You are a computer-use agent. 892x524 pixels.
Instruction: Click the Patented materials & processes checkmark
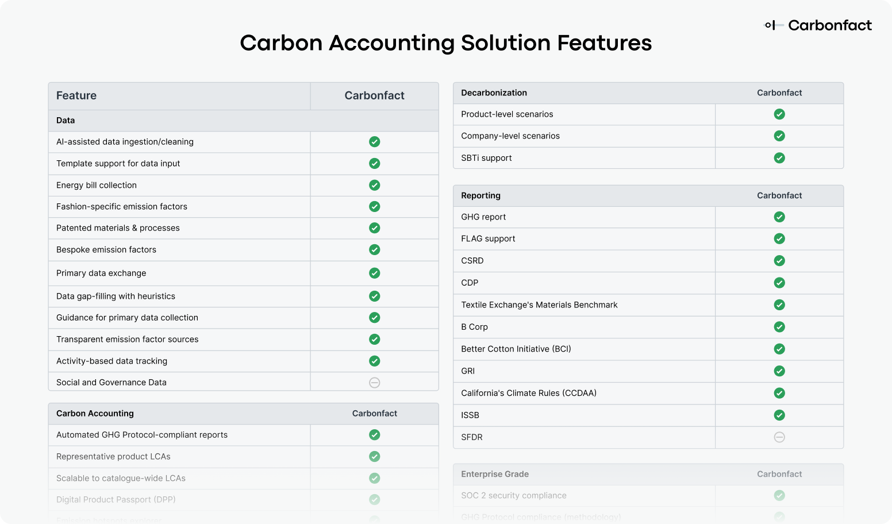click(375, 228)
